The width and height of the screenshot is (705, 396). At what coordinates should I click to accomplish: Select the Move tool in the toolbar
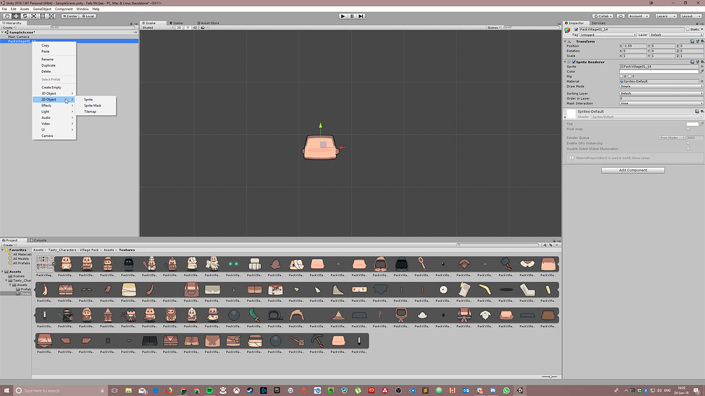[x=16, y=16]
